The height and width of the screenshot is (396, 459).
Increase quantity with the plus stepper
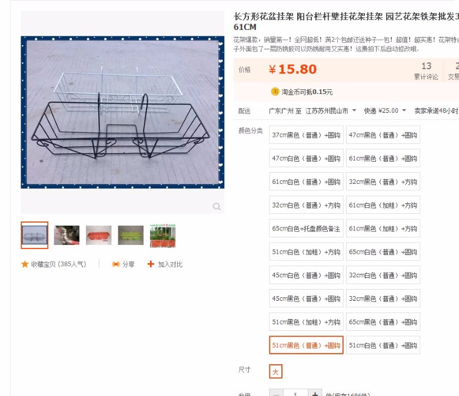click(315, 394)
